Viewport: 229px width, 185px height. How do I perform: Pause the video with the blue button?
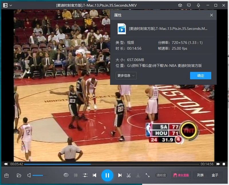point(107,175)
